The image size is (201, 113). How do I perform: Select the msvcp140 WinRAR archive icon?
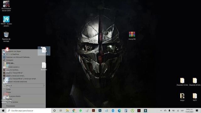click(x=132, y=36)
